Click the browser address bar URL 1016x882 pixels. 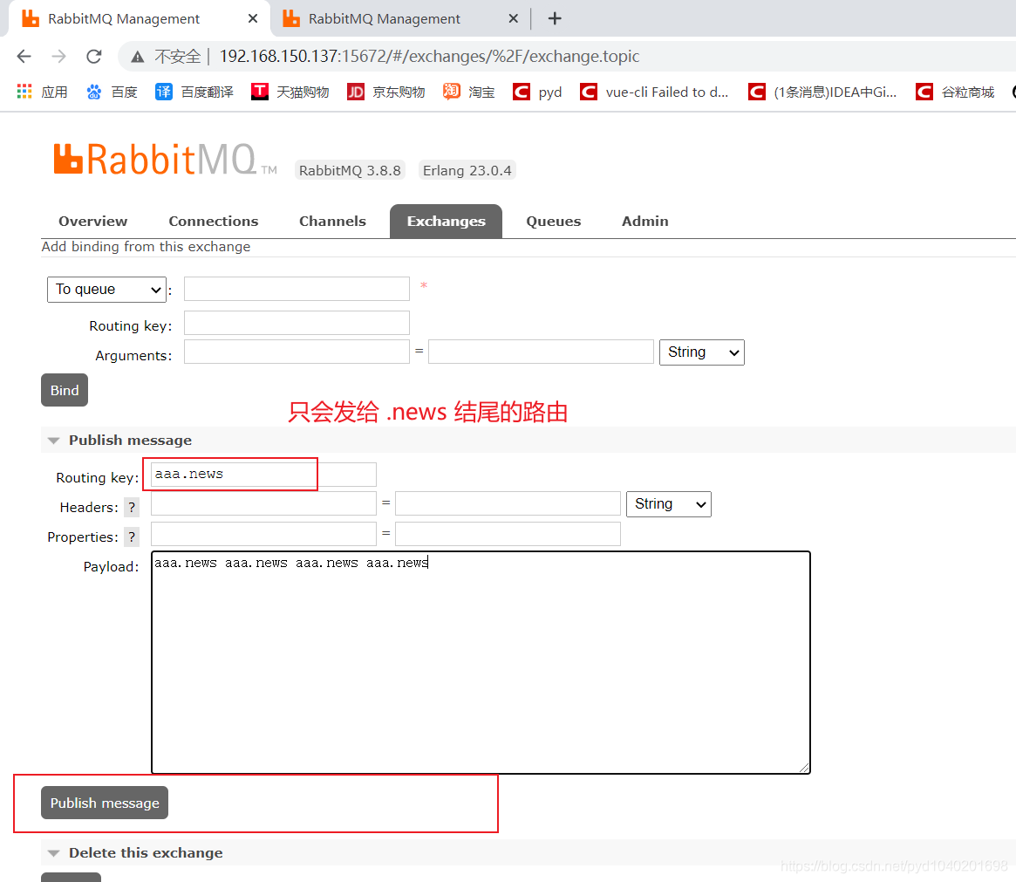click(430, 57)
